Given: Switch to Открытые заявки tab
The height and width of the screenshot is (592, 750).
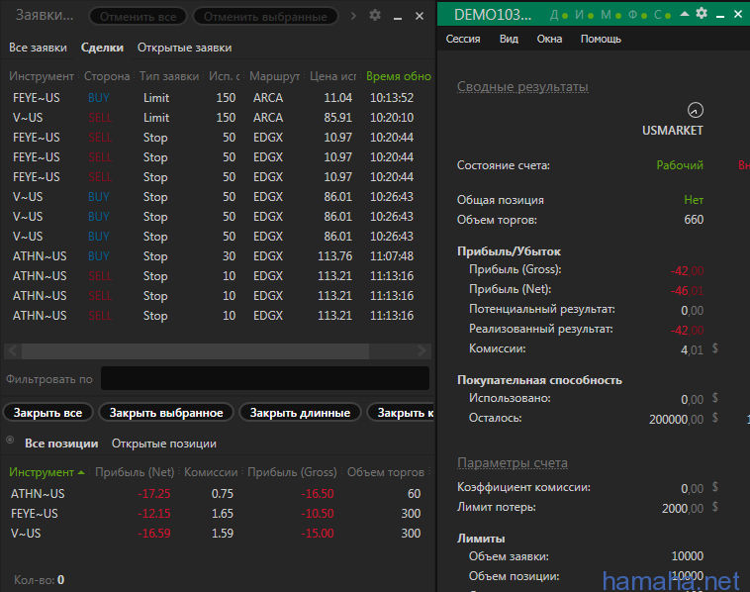Looking at the screenshot, I should (x=184, y=48).
